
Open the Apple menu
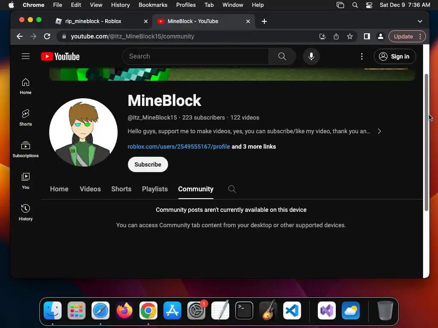click(11, 5)
